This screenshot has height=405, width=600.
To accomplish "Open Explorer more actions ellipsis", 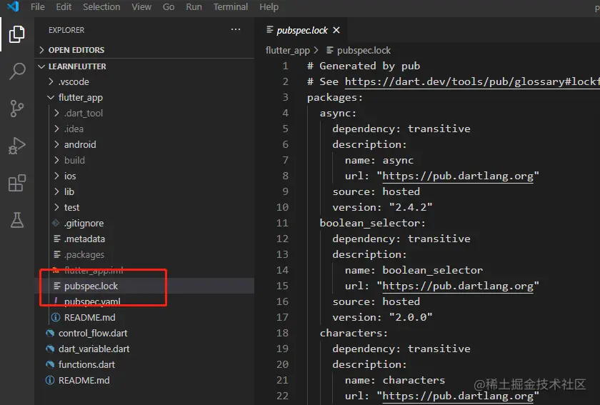I will (236, 29).
